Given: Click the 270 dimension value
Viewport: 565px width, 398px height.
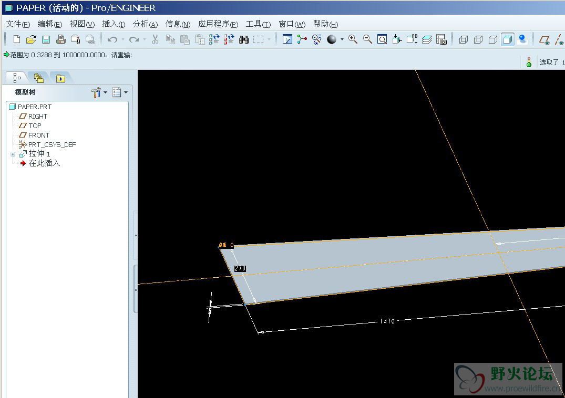Looking at the screenshot, I should 240,268.
